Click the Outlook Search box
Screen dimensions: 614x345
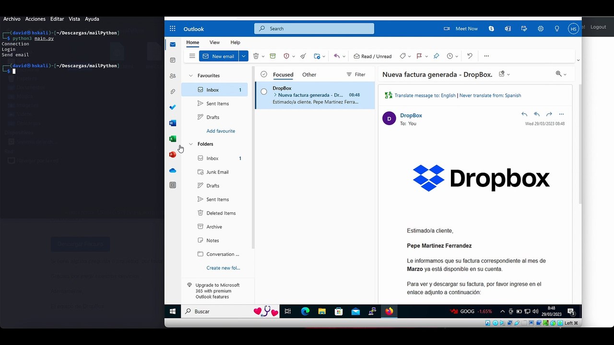(x=314, y=29)
